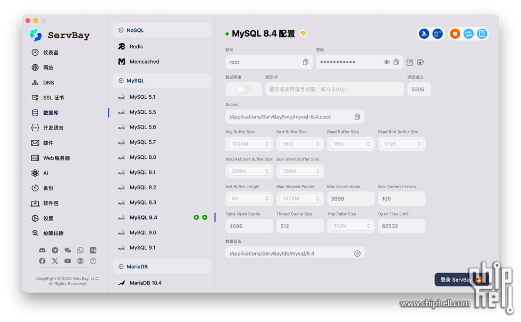Open Sort Buffer Size dropdown
This screenshot has height=322, width=521.
coord(300,144)
